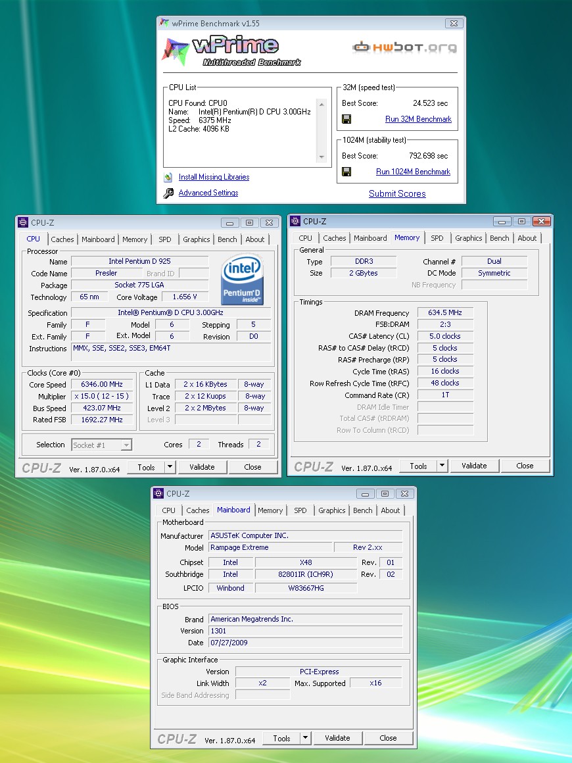Select the CPU List text in wPrime

point(239,116)
